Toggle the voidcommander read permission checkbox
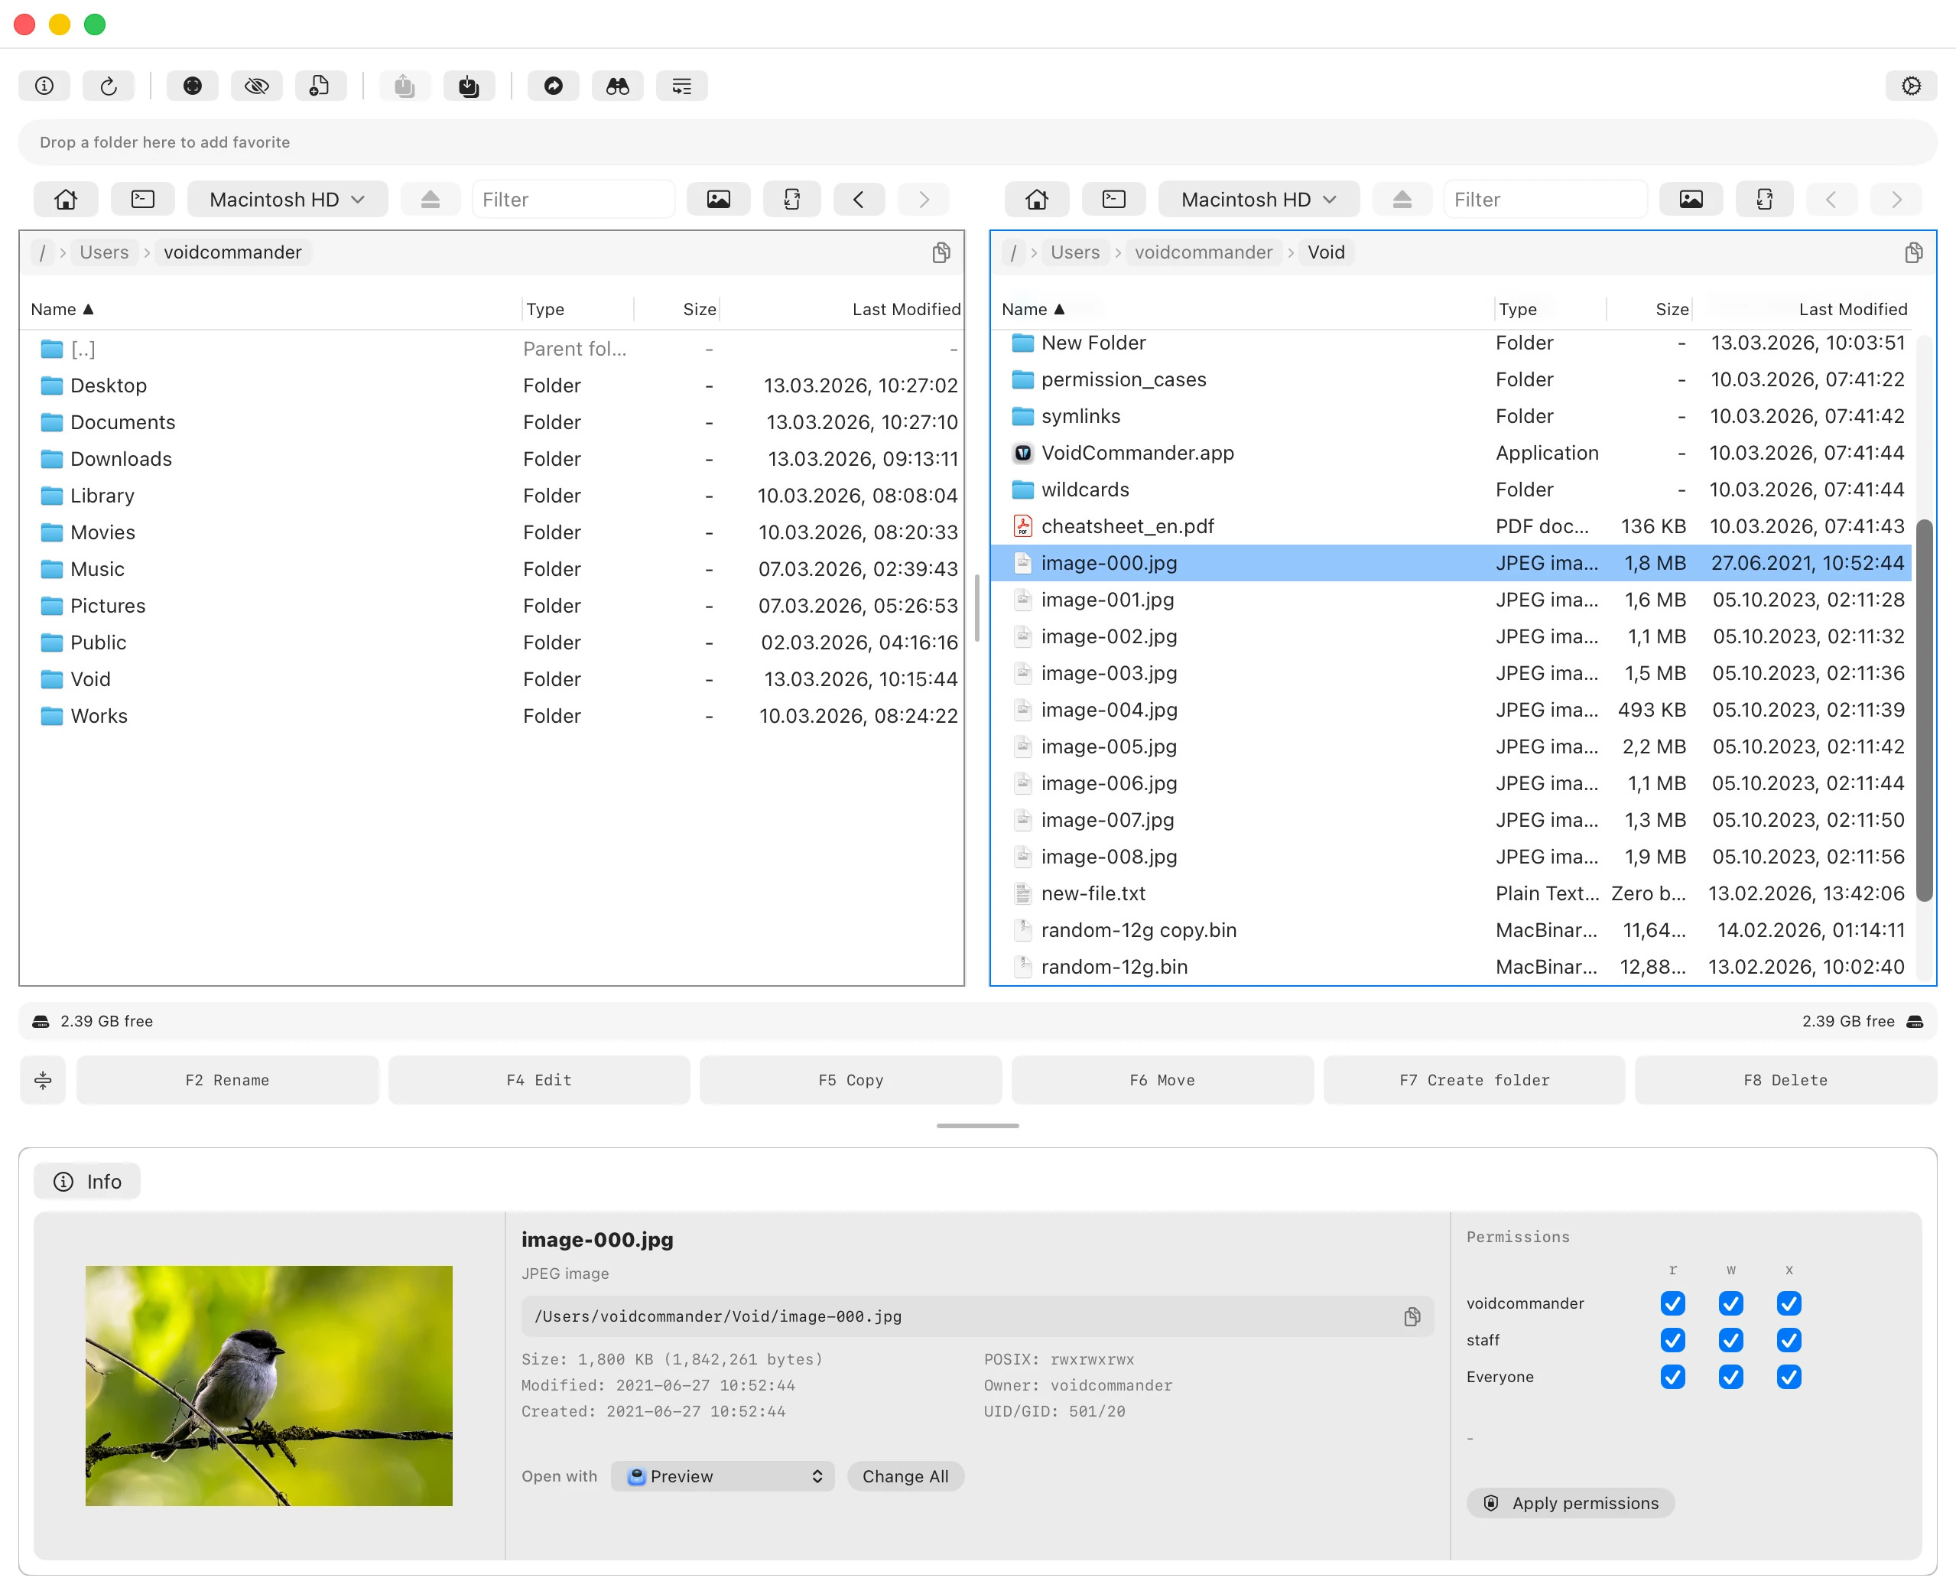The image size is (1956, 1594). (x=1672, y=1303)
